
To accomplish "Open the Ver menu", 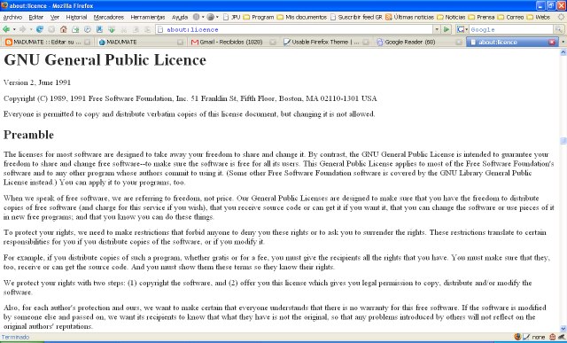I will coord(55,17).
